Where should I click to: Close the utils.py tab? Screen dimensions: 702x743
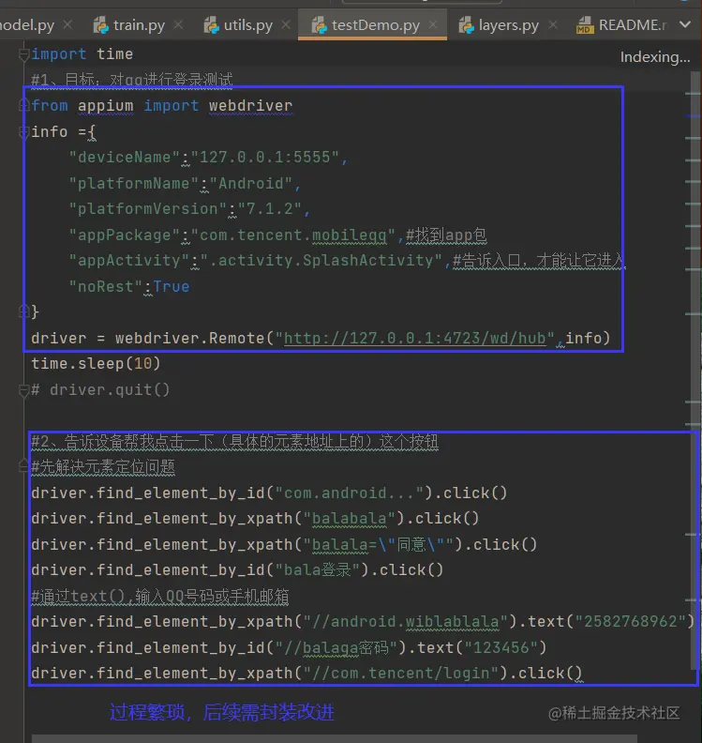(x=286, y=24)
